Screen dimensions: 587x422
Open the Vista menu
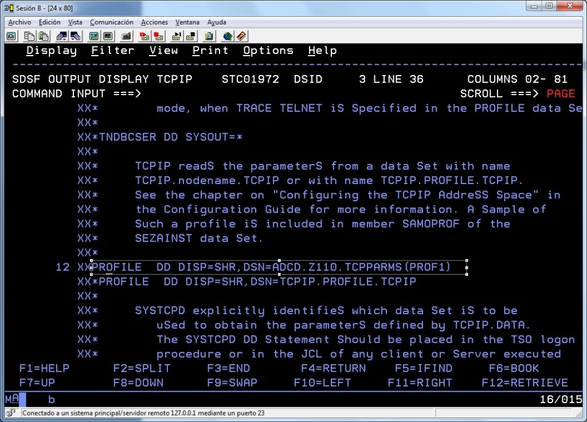pyautogui.click(x=75, y=22)
